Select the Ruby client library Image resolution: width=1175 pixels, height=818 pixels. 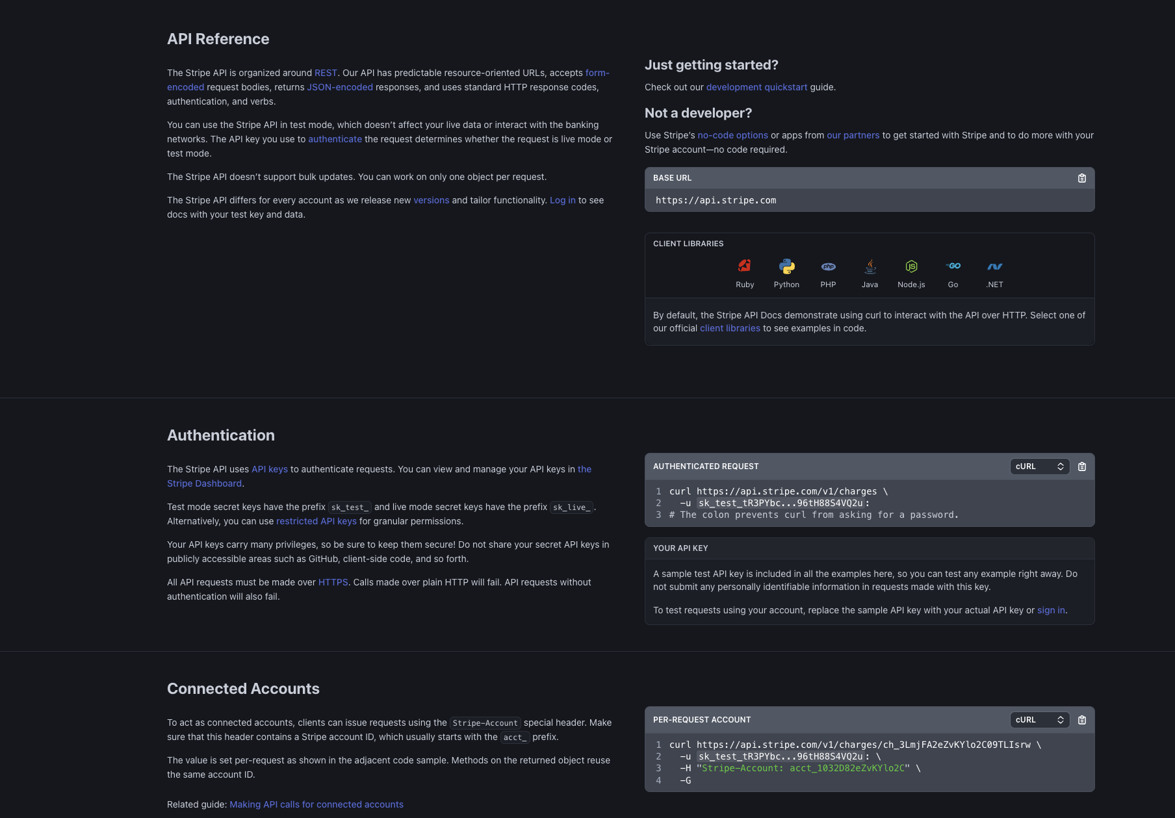[745, 272]
